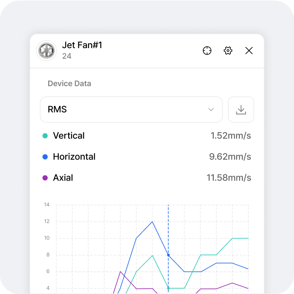Close the Jet Fan#1 panel
This screenshot has width=294, height=294.
tap(249, 51)
